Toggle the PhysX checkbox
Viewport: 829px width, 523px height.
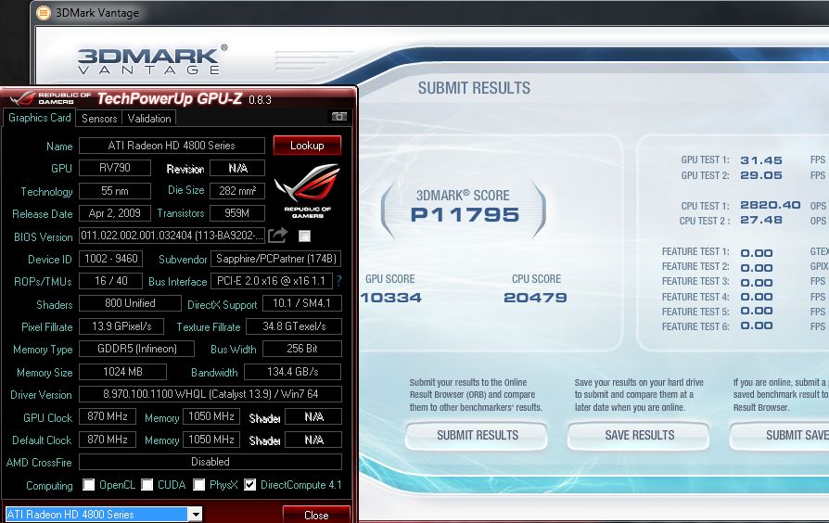[198, 485]
